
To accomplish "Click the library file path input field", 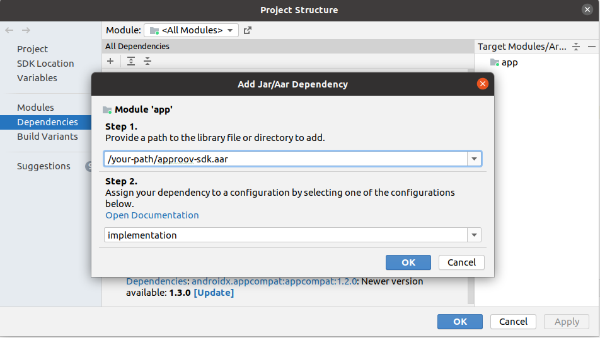I will point(285,159).
